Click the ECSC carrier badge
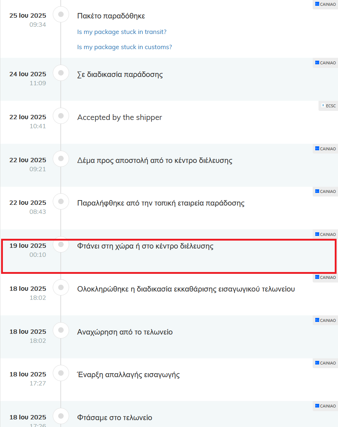The width and height of the screenshot is (338, 427). click(x=328, y=106)
